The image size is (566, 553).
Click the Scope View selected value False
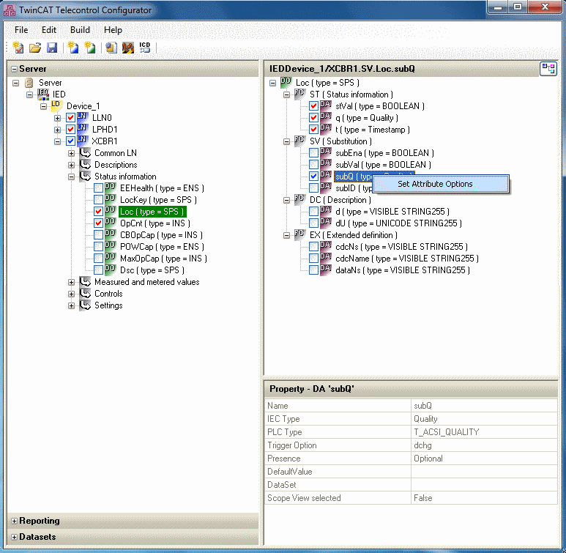(x=422, y=498)
